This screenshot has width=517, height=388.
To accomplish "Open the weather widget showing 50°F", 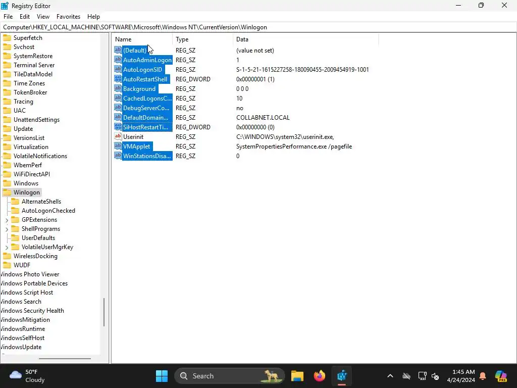I will (x=27, y=376).
